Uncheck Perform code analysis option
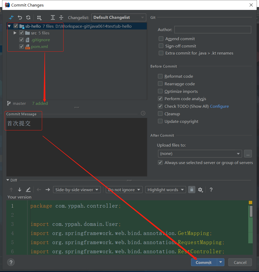Screen dimensions: 259x272 coord(160,99)
